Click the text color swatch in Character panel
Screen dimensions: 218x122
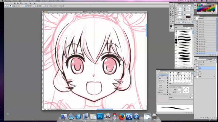[x=188, y=17]
